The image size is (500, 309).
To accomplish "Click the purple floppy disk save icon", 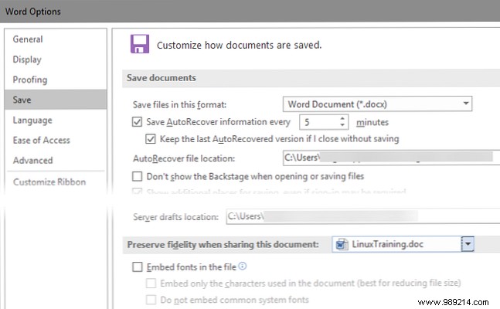I will coord(140,44).
